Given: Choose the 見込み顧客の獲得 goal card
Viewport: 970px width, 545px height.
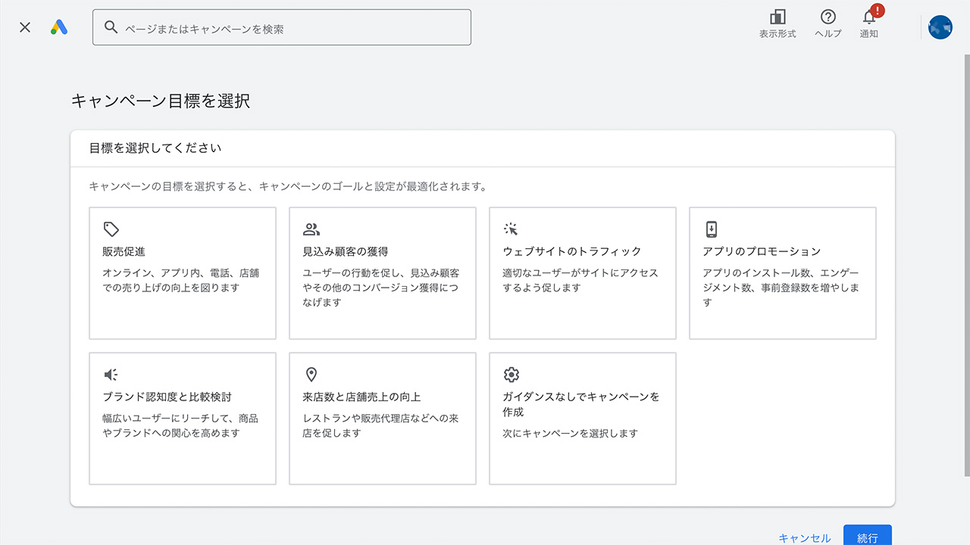Looking at the screenshot, I should pos(382,272).
